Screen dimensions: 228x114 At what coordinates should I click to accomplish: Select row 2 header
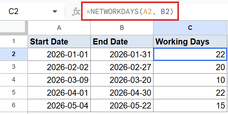tap(14, 54)
